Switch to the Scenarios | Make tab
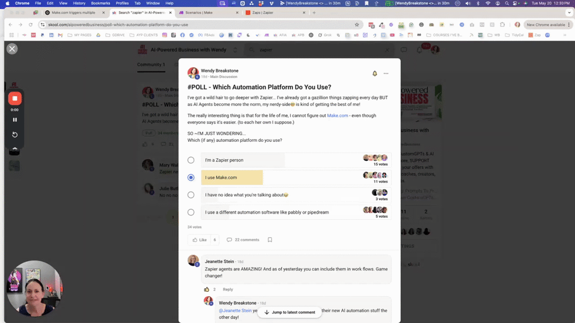 pyautogui.click(x=208, y=12)
